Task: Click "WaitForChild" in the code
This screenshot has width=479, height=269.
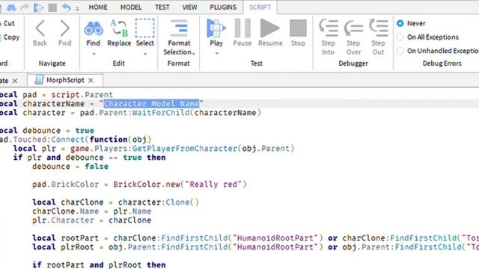Action: tap(161, 113)
